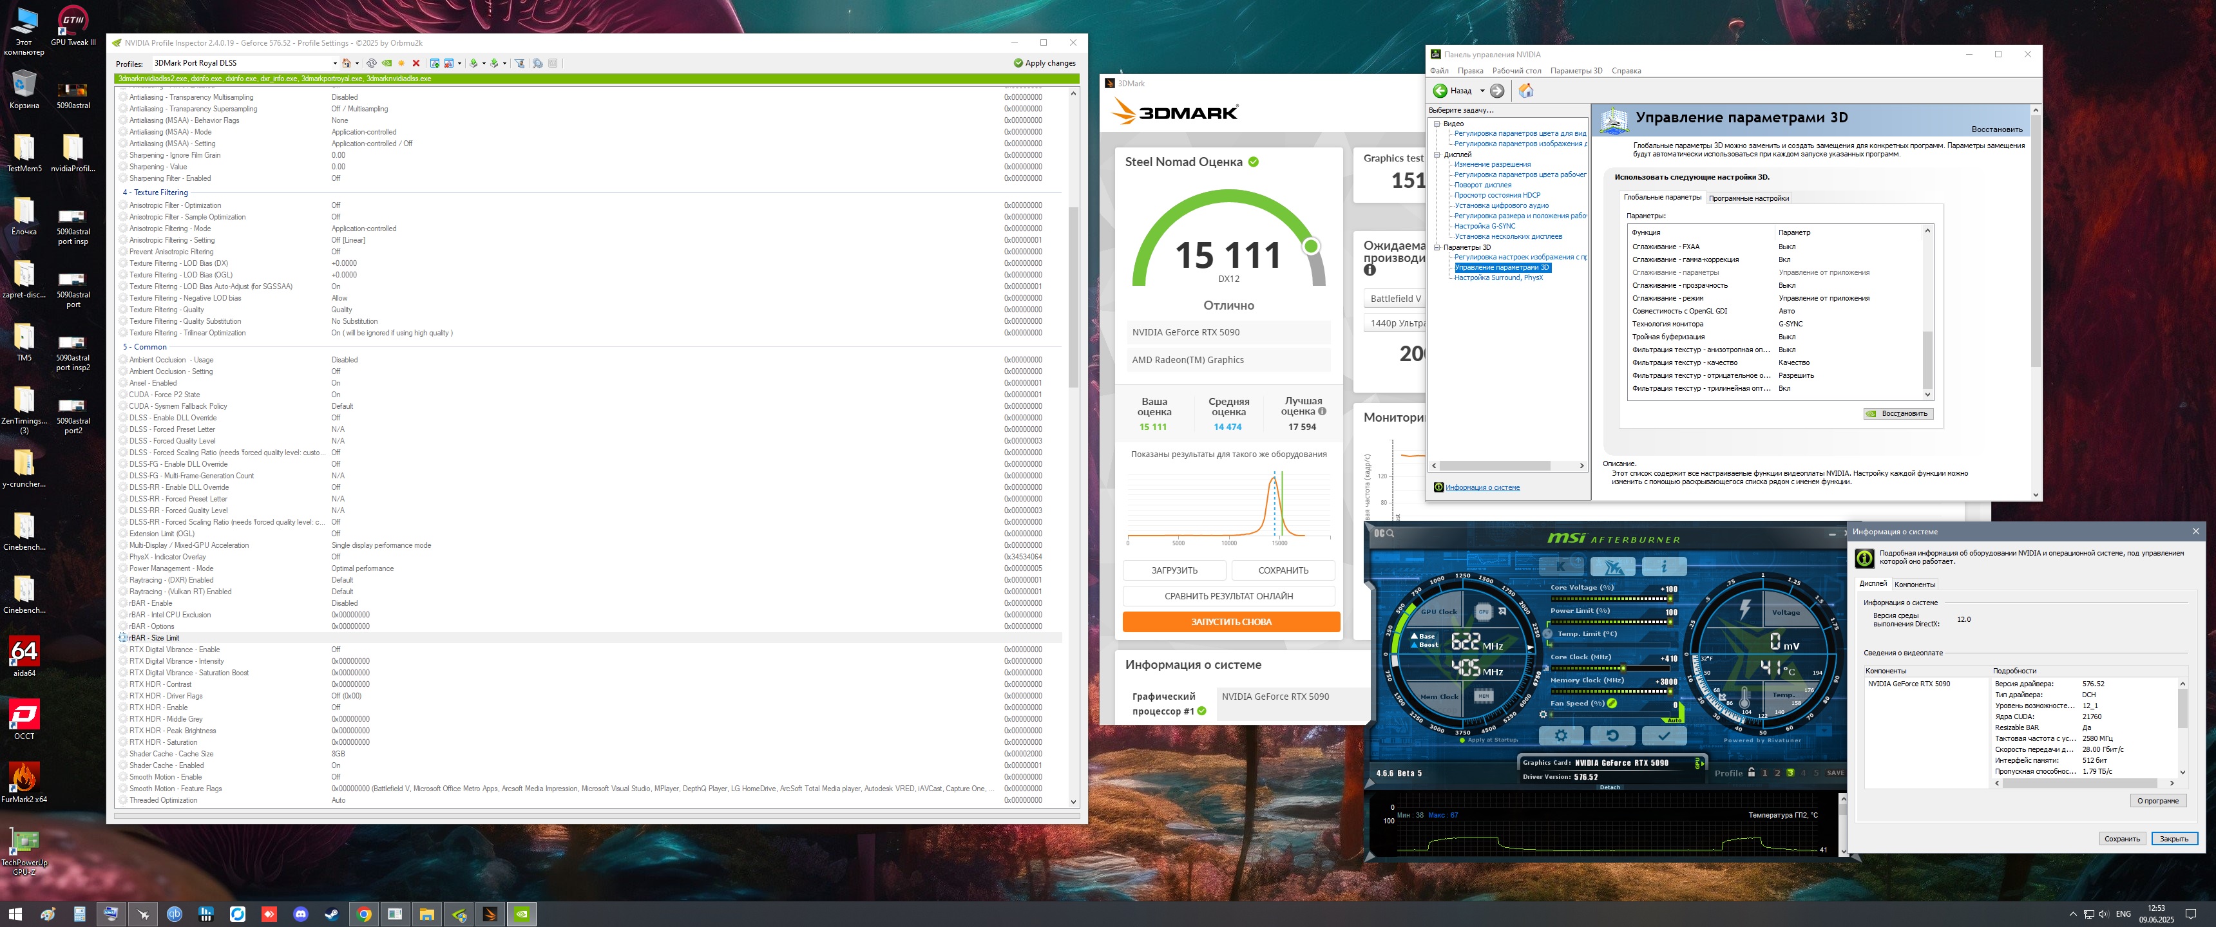Click Afterburner info 'i' button
The height and width of the screenshot is (927, 2216).
tap(1664, 566)
